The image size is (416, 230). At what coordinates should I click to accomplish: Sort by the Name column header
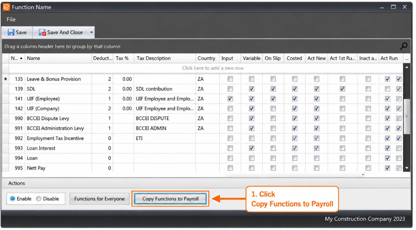(58, 58)
